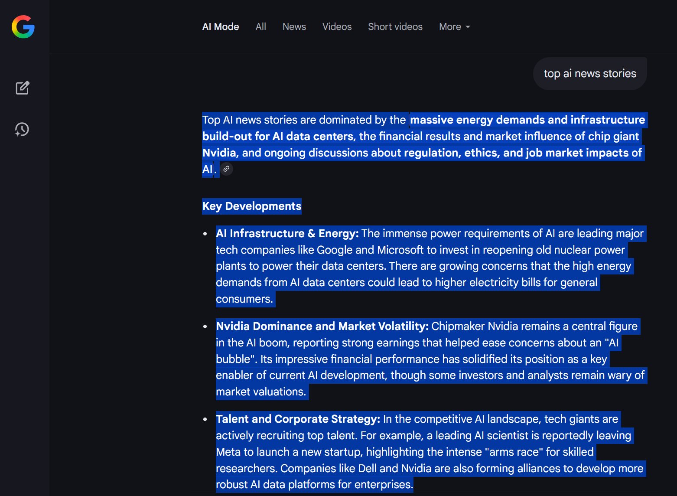Open AI Mode history
The width and height of the screenshot is (677, 496).
click(x=22, y=129)
